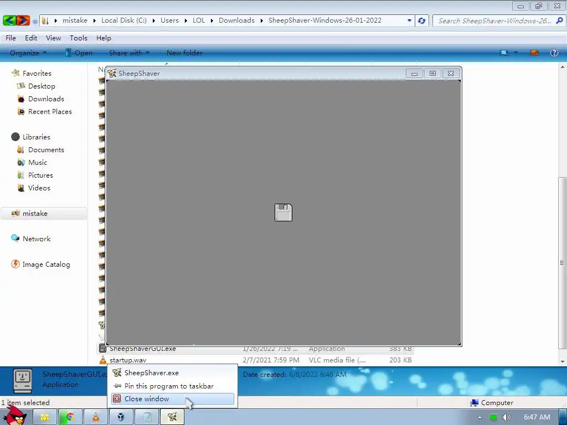Open Recent Places in the sidebar
Screen dimensions: 567x425
point(50,112)
